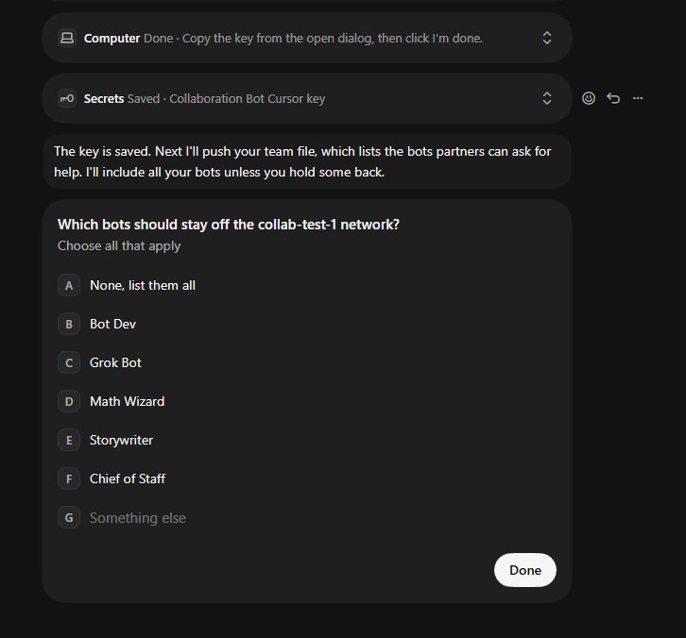Open the more options ellipsis menu

638,98
